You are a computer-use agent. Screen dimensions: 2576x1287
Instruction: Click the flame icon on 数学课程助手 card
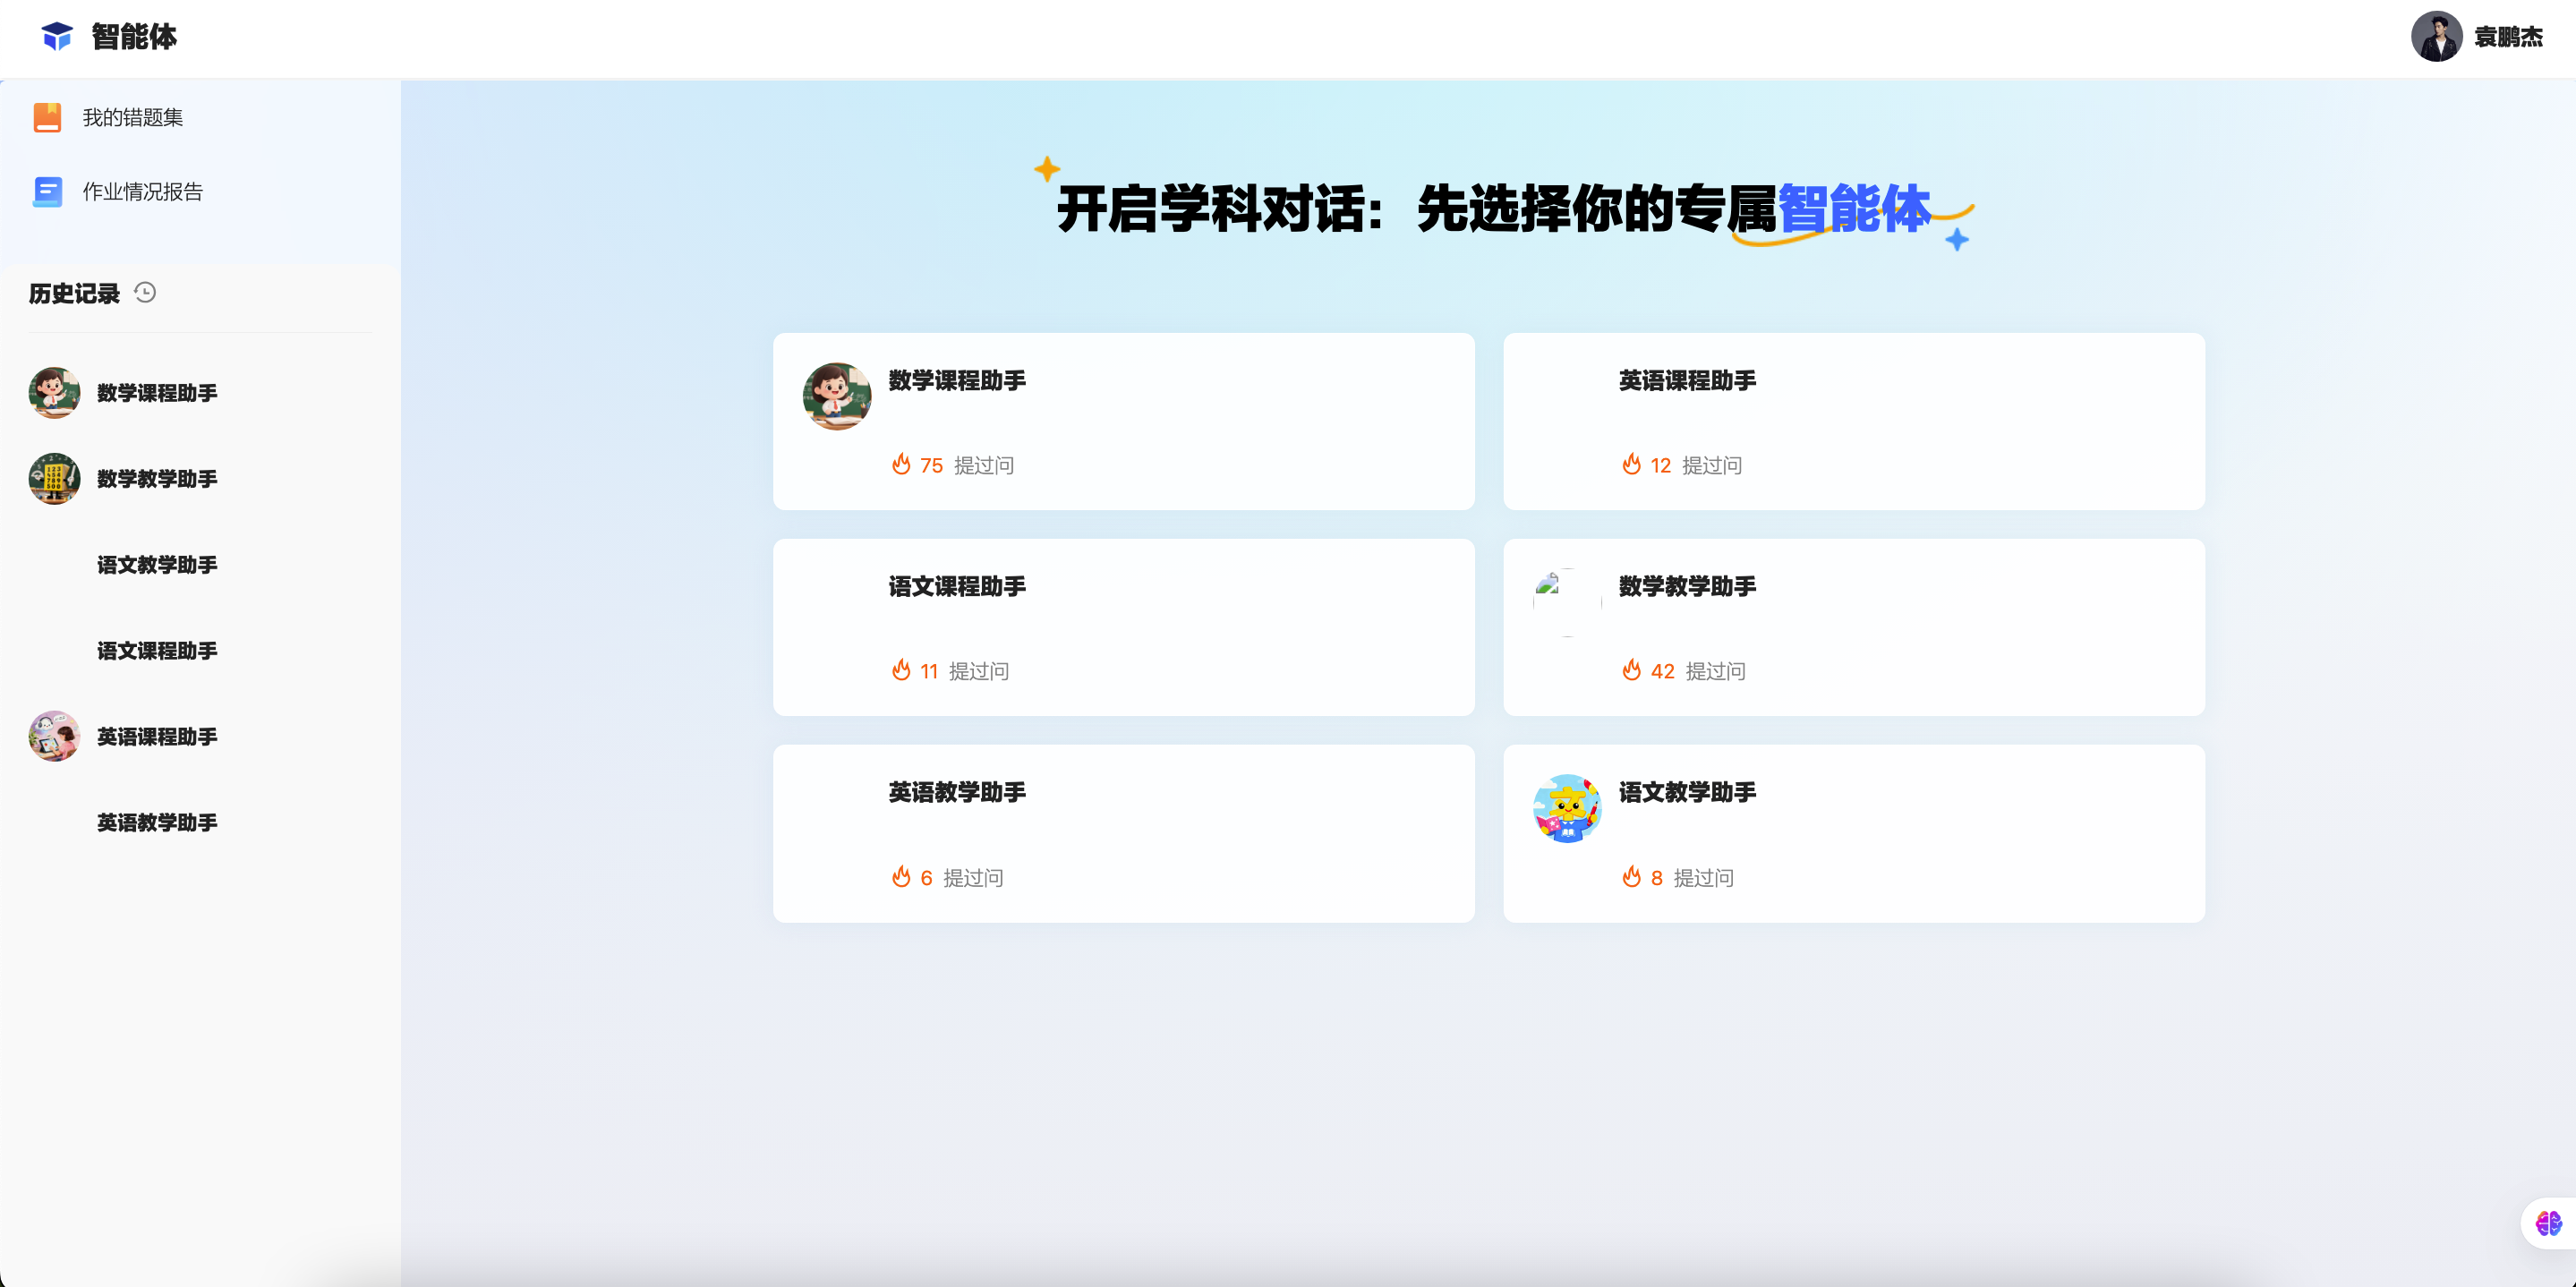pos(901,464)
